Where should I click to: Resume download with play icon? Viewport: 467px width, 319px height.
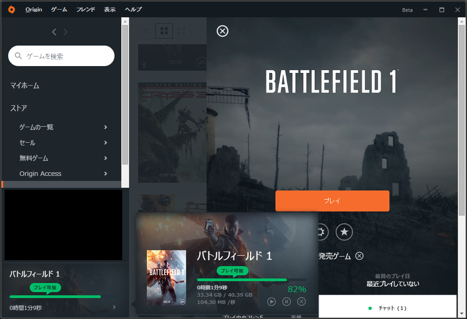coord(271,302)
